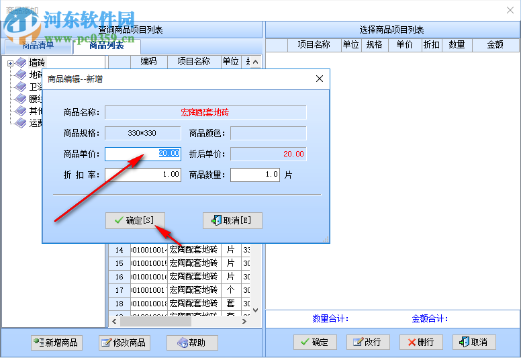Click the 商品单价 input field
This screenshot has width=521, height=358.
coord(143,154)
